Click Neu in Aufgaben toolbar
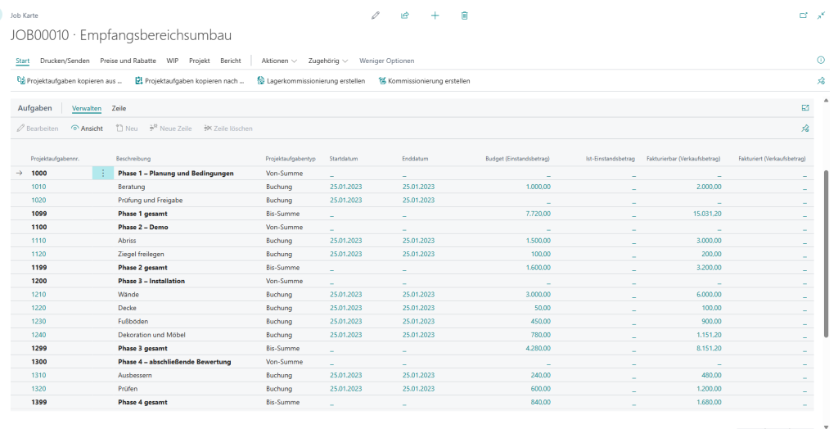 tap(127, 129)
